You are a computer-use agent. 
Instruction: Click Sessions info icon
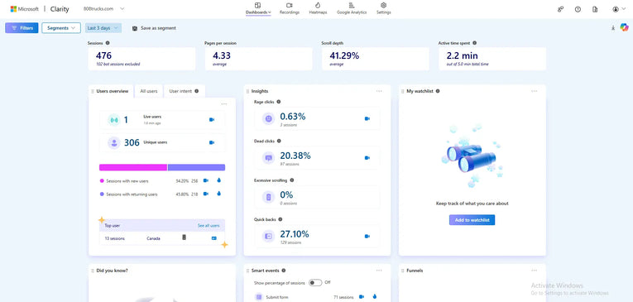[108, 43]
